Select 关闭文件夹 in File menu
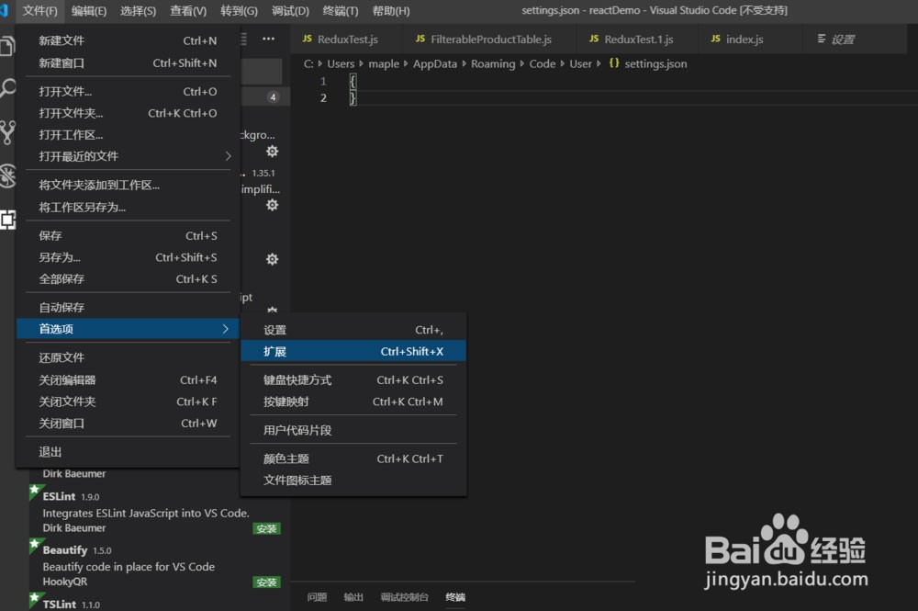This screenshot has width=918, height=611. point(129,402)
